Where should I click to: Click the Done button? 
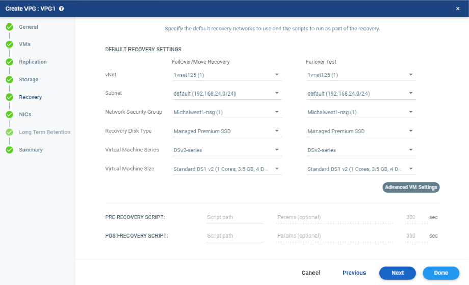[441, 273]
